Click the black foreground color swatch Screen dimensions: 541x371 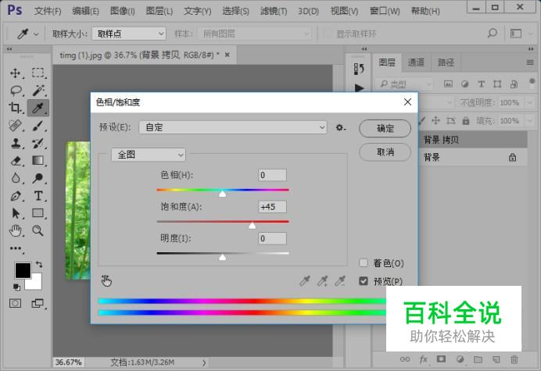pos(23,269)
